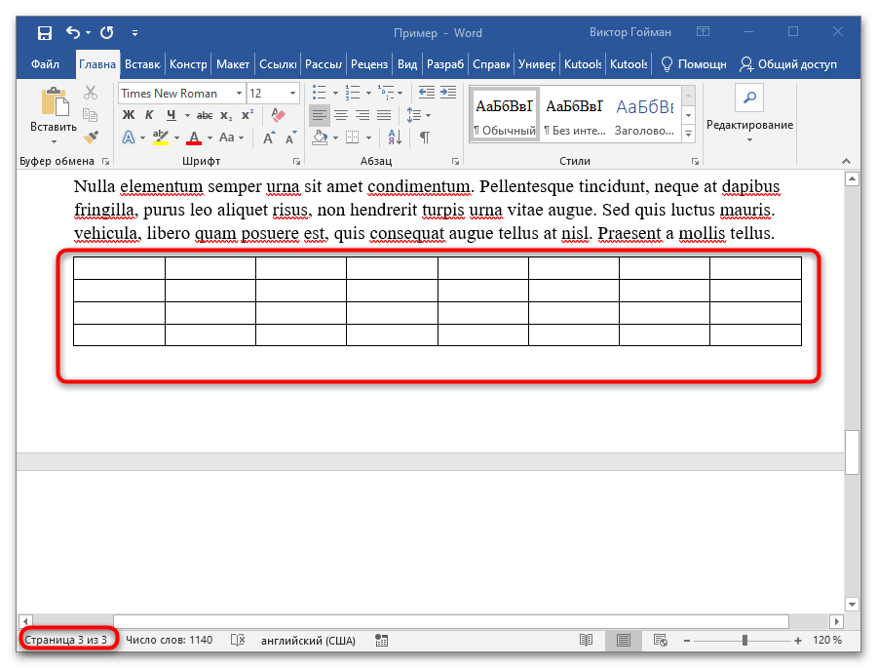This screenshot has width=877, height=668.
Task: Toggle paragraph marks ¶ display
Action: (425, 138)
